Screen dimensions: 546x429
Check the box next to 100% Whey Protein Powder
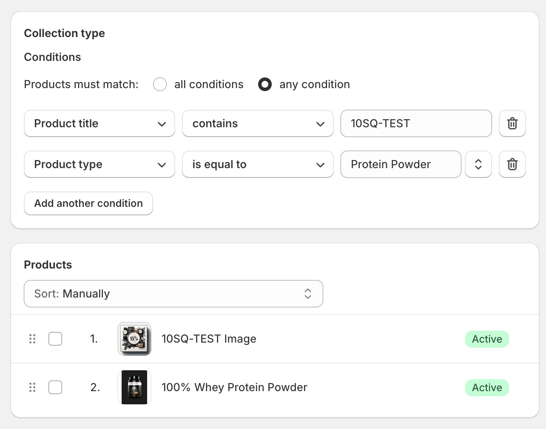pos(55,387)
